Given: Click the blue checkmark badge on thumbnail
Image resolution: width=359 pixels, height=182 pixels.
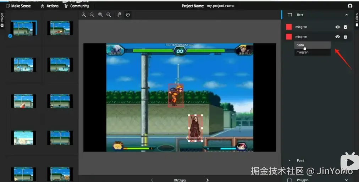Looking at the screenshot, I should coord(10,36).
